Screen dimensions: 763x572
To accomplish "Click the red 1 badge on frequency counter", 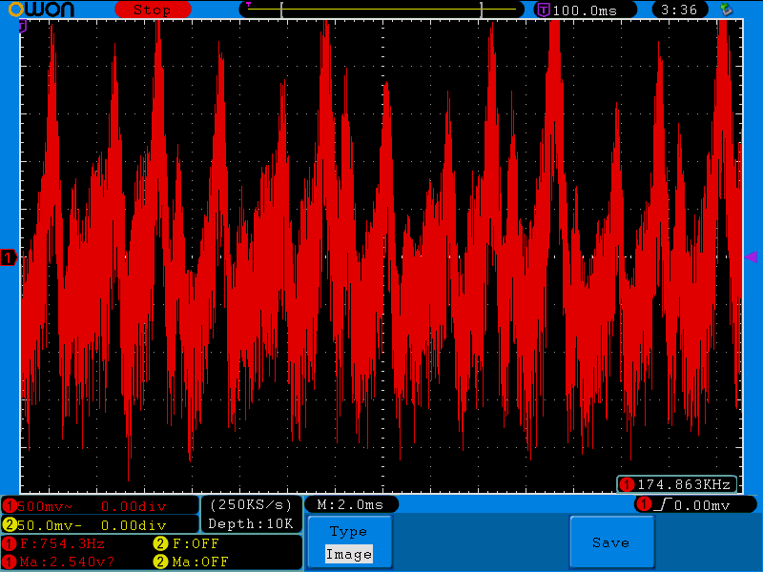I will 628,484.
